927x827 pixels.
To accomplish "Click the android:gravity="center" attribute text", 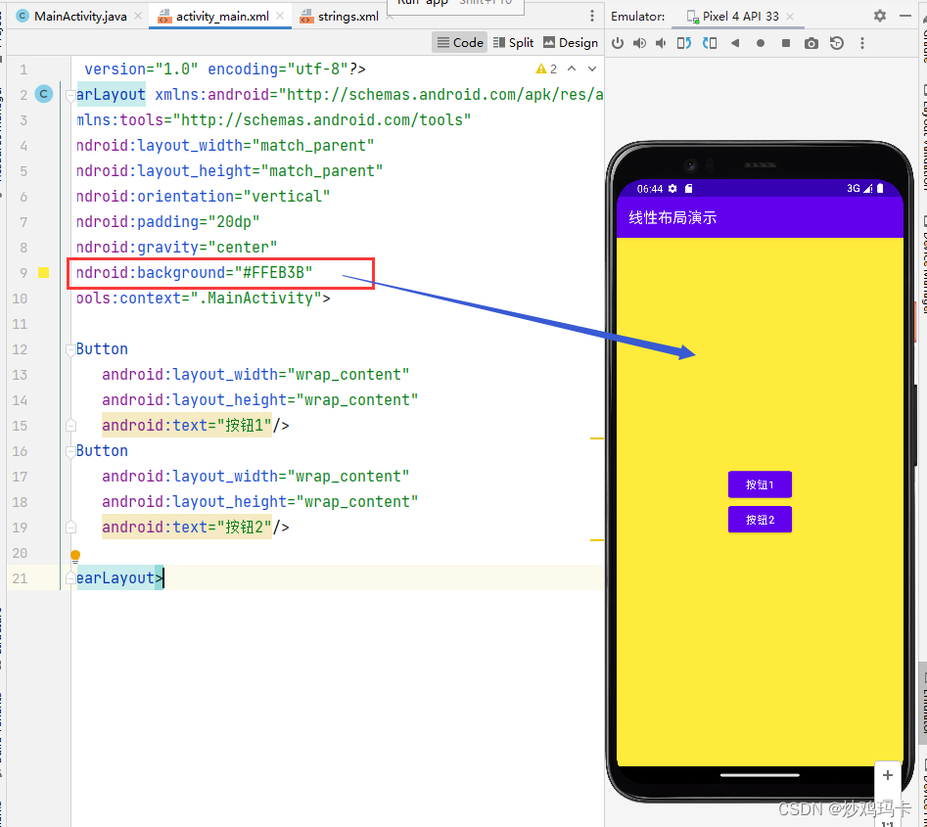I will point(177,247).
